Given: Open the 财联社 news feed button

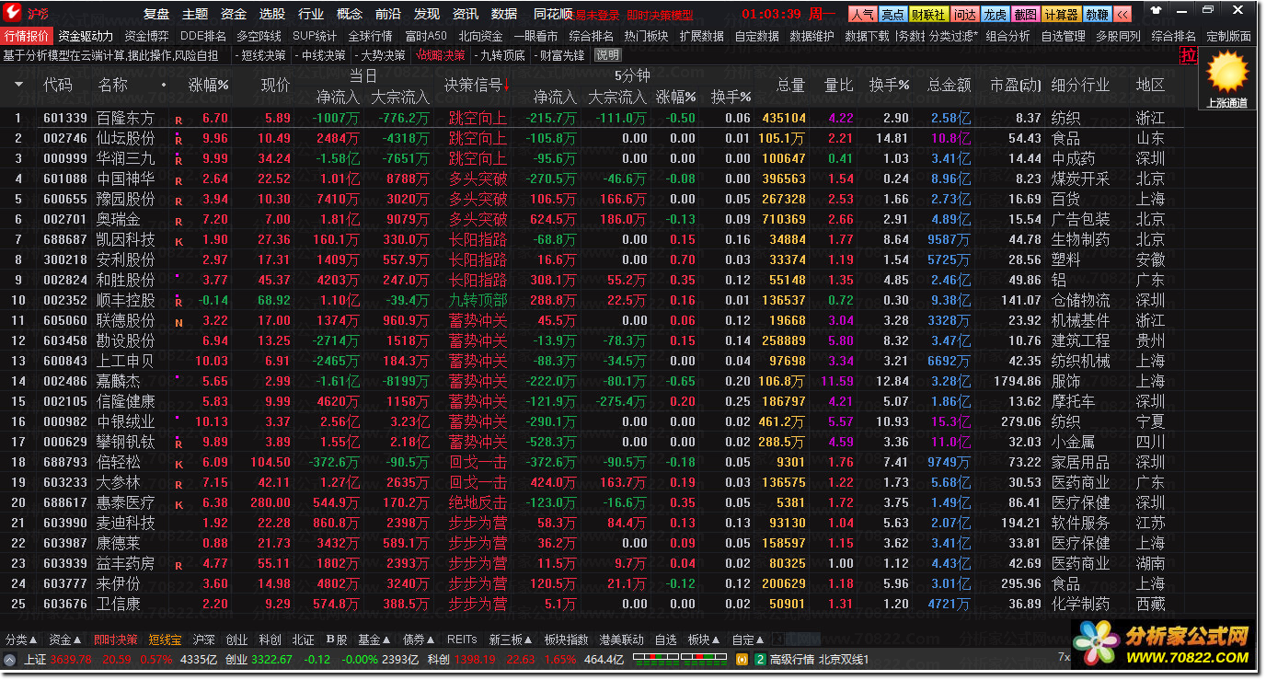Looking at the screenshot, I should click(927, 15).
